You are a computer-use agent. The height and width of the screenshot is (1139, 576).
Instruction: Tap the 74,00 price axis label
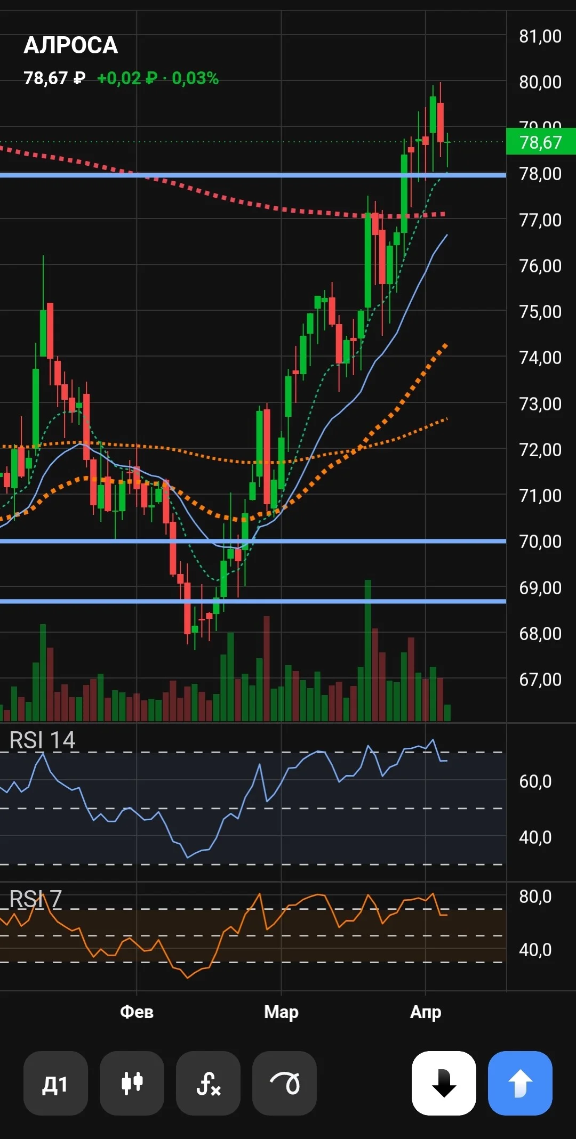pos(540,357)
